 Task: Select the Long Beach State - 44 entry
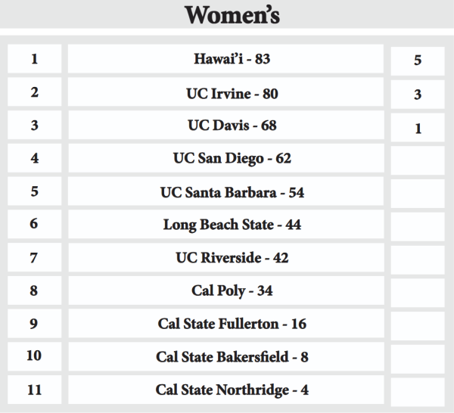pyautogui.click(x=232, y=225)
